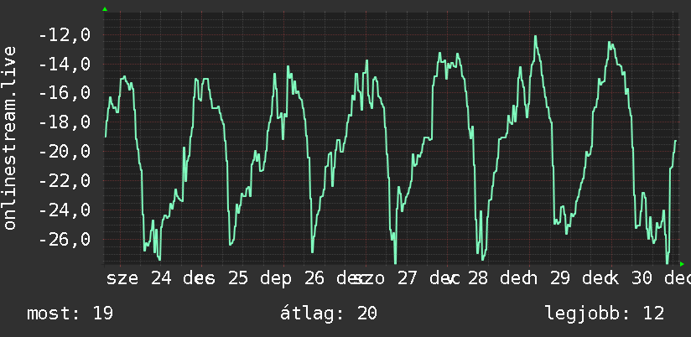Image resolution: width=691 pixels, height=337 pixels.
Task: Select the -26,0 axis label
Action: (x=65, y=239)
